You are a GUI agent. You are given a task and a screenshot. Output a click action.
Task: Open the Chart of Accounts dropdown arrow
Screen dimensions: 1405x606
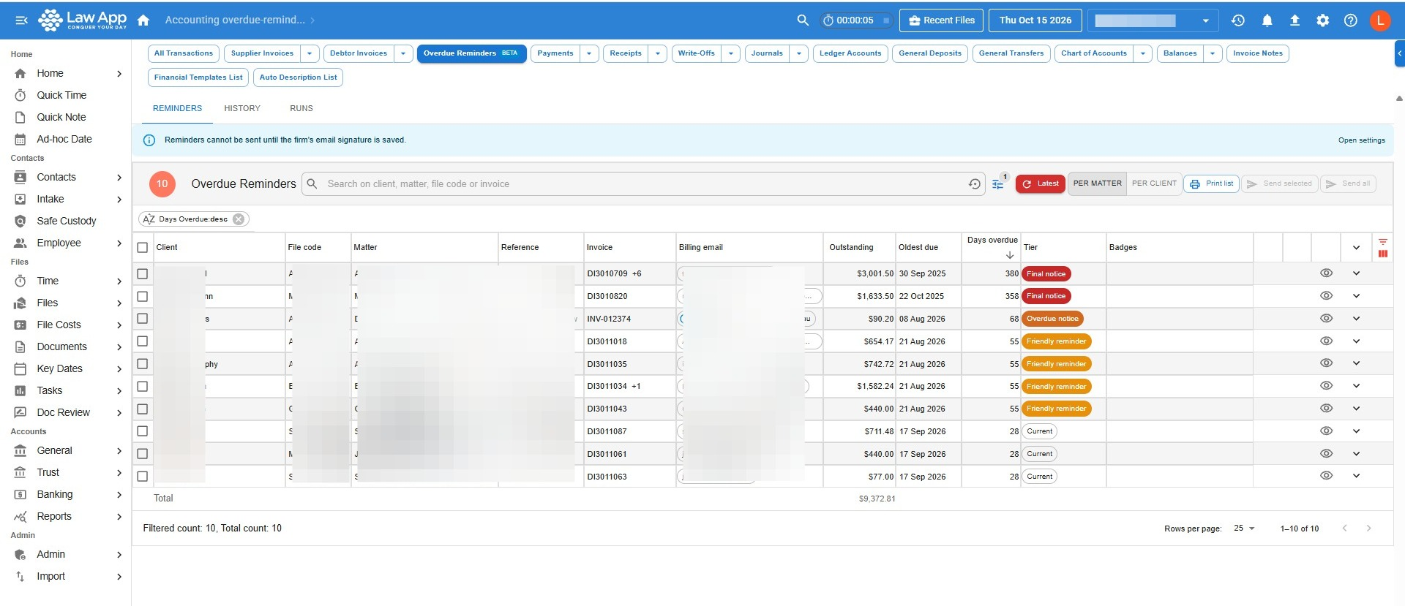pos(1143,53)
